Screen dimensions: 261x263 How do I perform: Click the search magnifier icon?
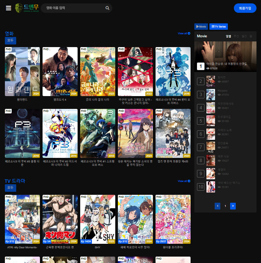click(x=107, y=8)
